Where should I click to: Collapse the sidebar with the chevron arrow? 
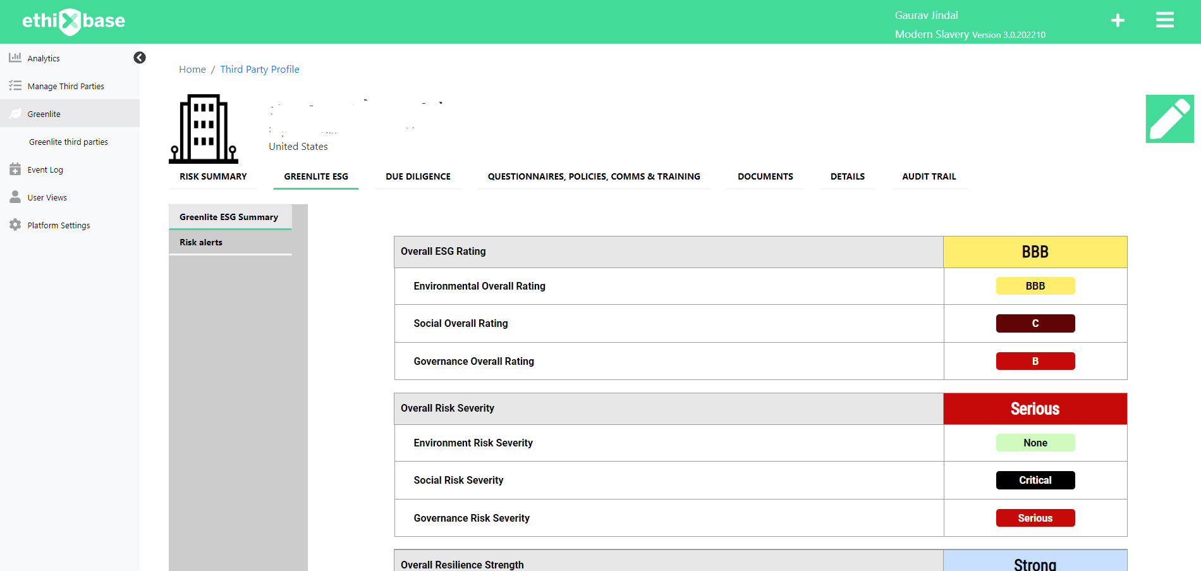[140, 58]
